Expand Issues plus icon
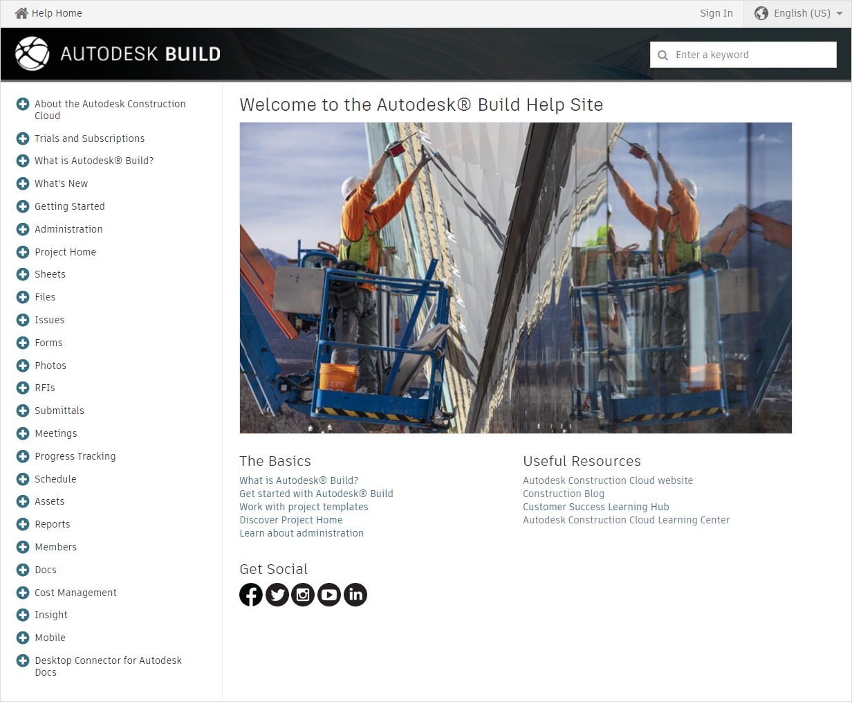852x702 pixels. (23, 320)
